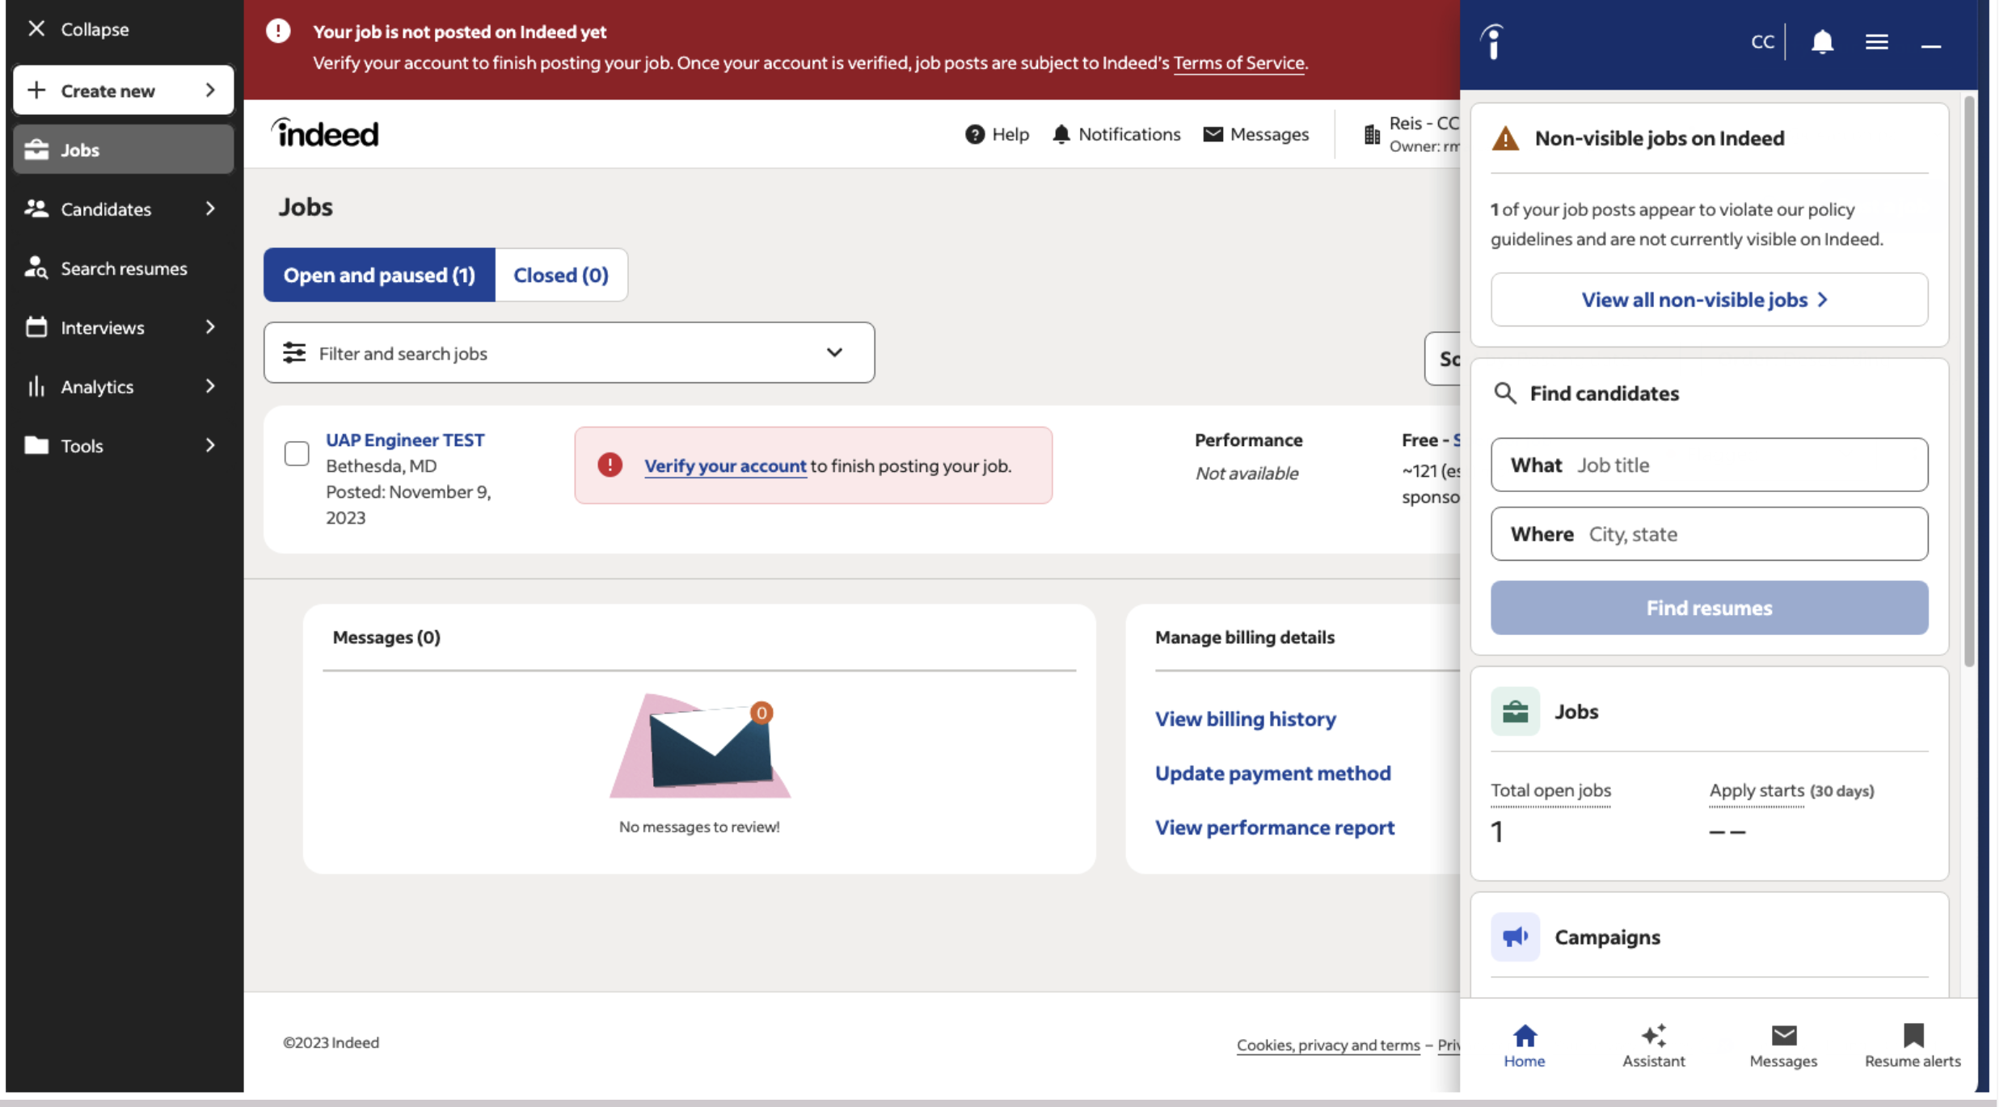Click the Candidates people icon in sidebar
2008x1107 pixels.
pyautogui.click(x=36, y=208)
